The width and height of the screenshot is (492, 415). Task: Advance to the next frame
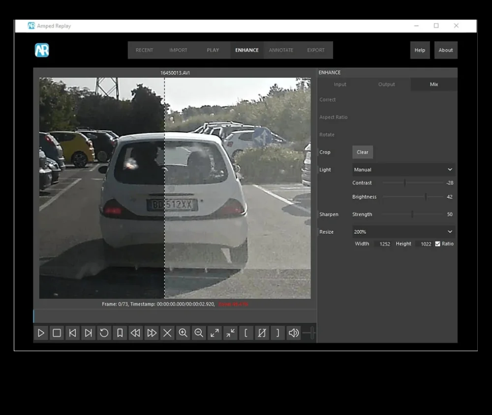[x=89, y=333]
